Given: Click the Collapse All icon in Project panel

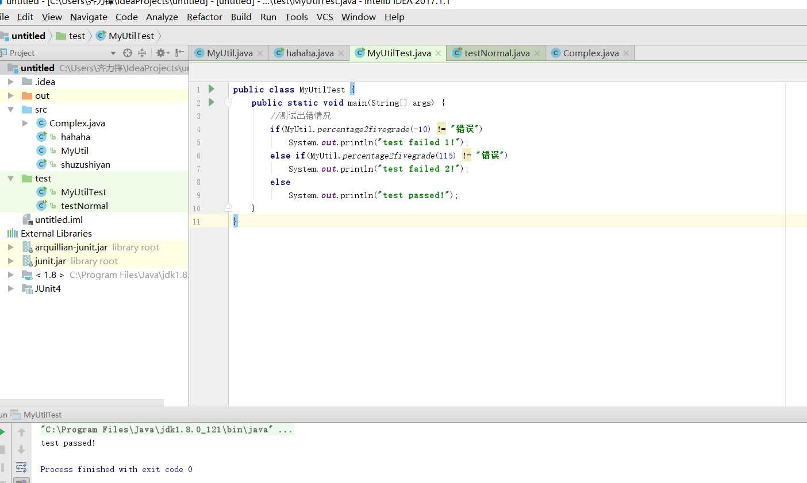Looking at the screenshot, I should tap(142, 53).
